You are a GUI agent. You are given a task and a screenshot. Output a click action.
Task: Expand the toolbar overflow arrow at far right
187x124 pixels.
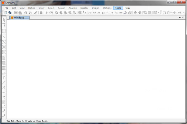click(184, 13)
